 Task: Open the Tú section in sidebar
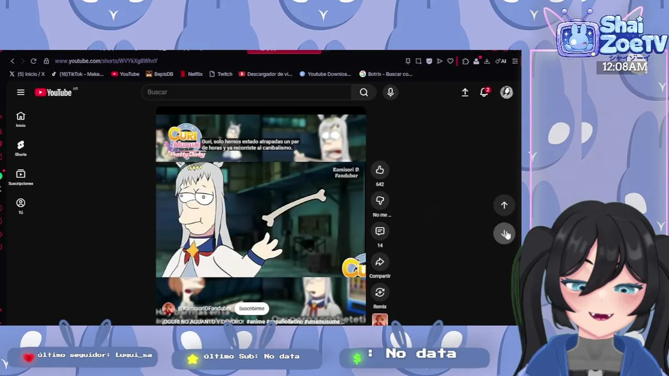click(x=20, y=206)
